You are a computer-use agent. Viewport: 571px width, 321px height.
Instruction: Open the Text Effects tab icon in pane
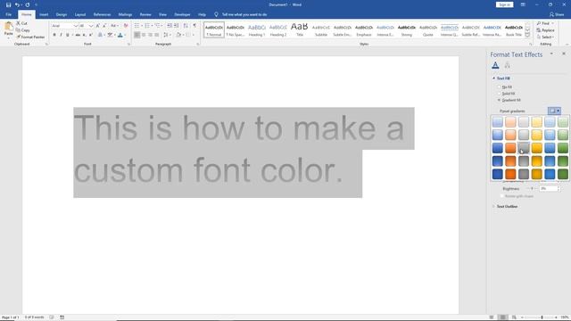coord(508,65)
